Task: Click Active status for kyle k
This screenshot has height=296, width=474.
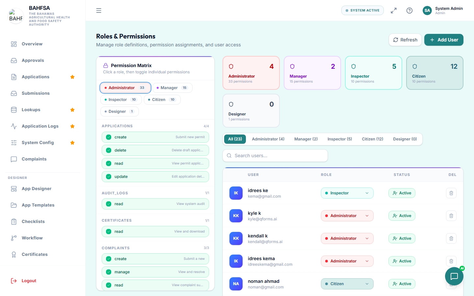Action: (x=402, y=216)
